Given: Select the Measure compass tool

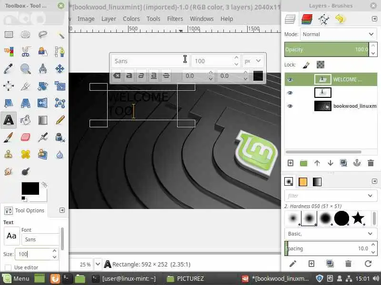Looking at the screenshot, I should [x=43, y=68].
